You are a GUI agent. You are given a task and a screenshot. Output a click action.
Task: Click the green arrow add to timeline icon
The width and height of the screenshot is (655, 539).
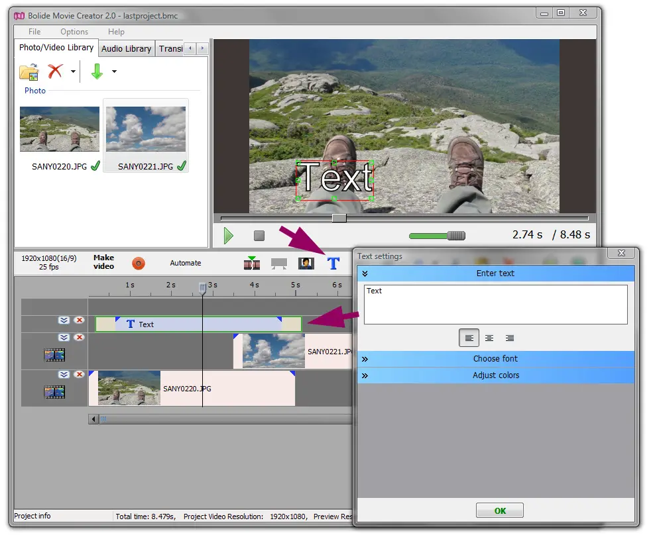[x=97, y=72]
